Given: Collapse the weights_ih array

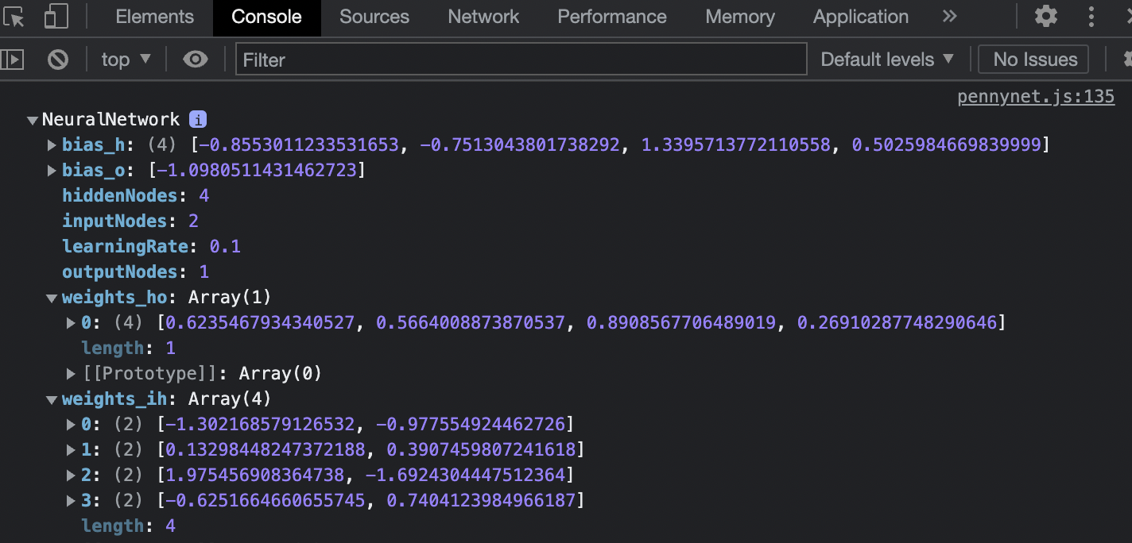Looking at the screenshot, I should coord(52,400).
